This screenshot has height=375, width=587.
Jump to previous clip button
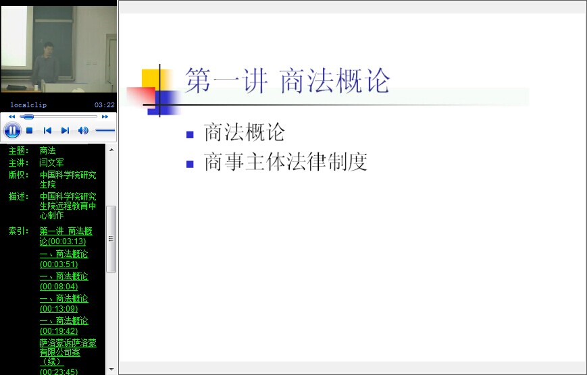pyautogui.click(x=47, y=130)
